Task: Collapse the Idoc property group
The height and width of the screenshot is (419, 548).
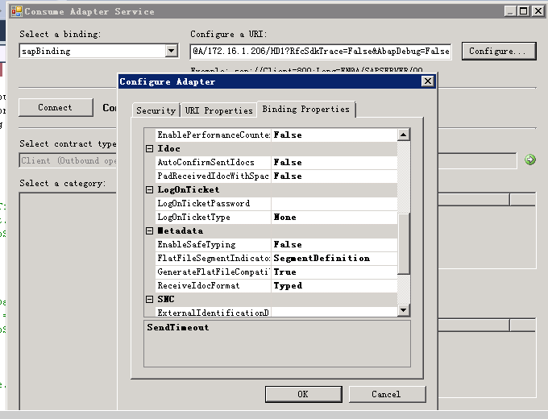Action: coord(150,149)
